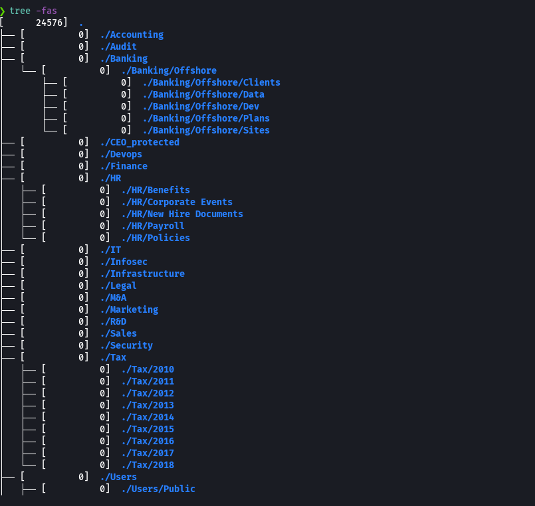
Task: Click ./HR/New Hire Documents path
Action: coord(182,214)
